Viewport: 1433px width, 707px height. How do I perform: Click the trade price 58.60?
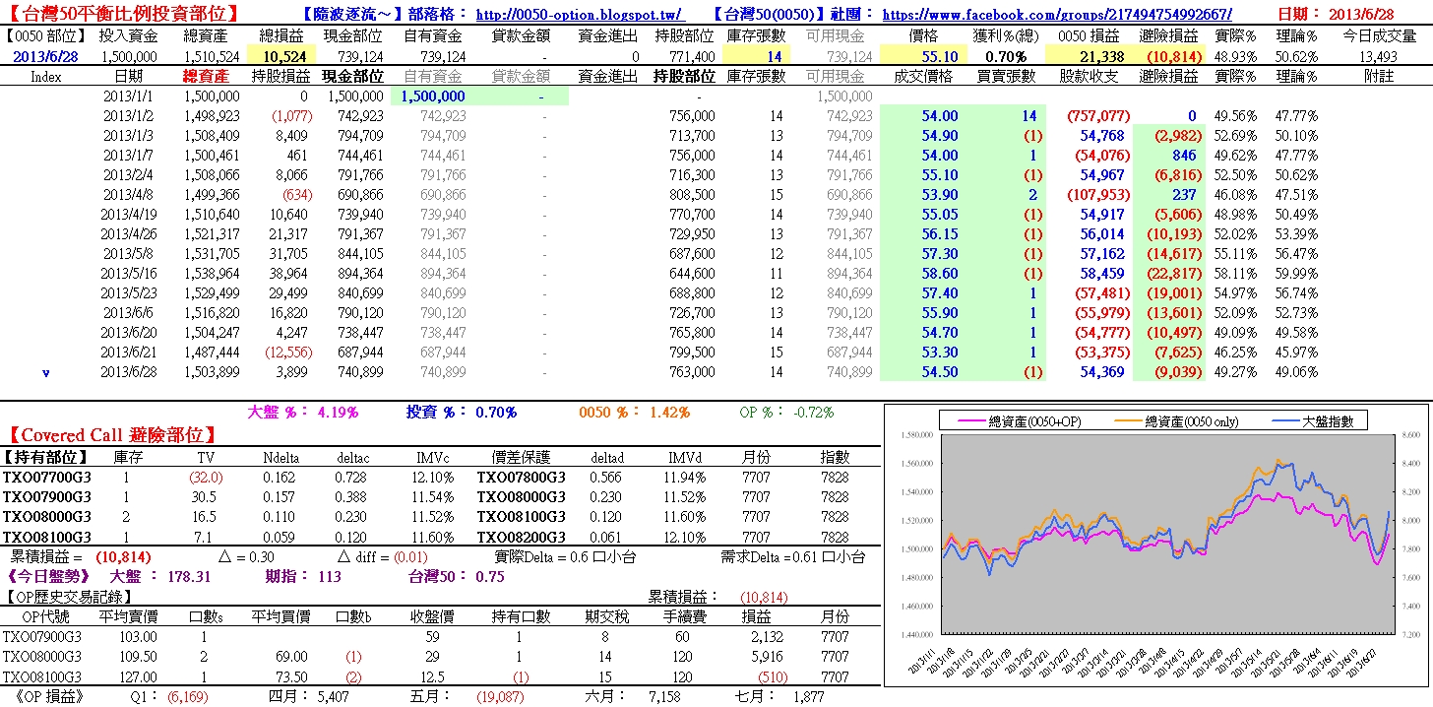click(x=940, y=274)
